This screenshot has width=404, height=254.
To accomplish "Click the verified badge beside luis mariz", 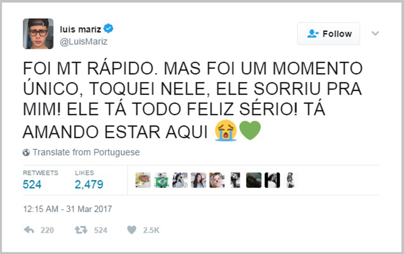I will point(108,28).
